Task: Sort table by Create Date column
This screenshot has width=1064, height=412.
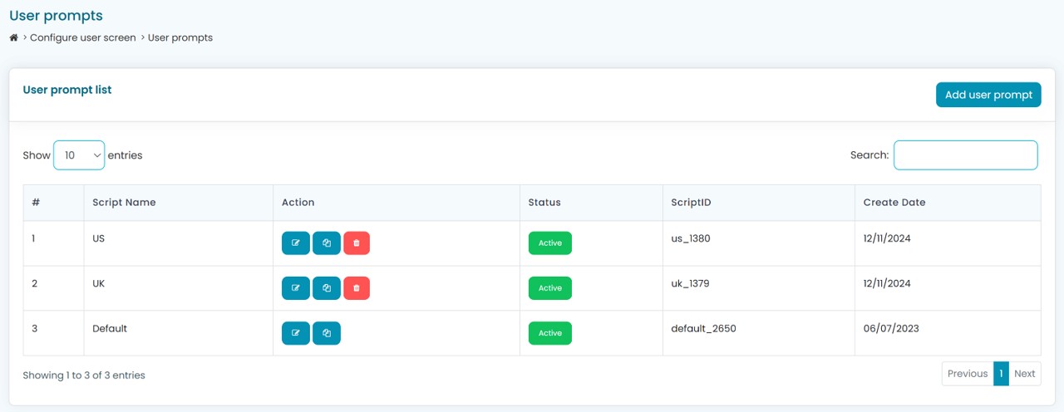Action: [x=894, y=203]
